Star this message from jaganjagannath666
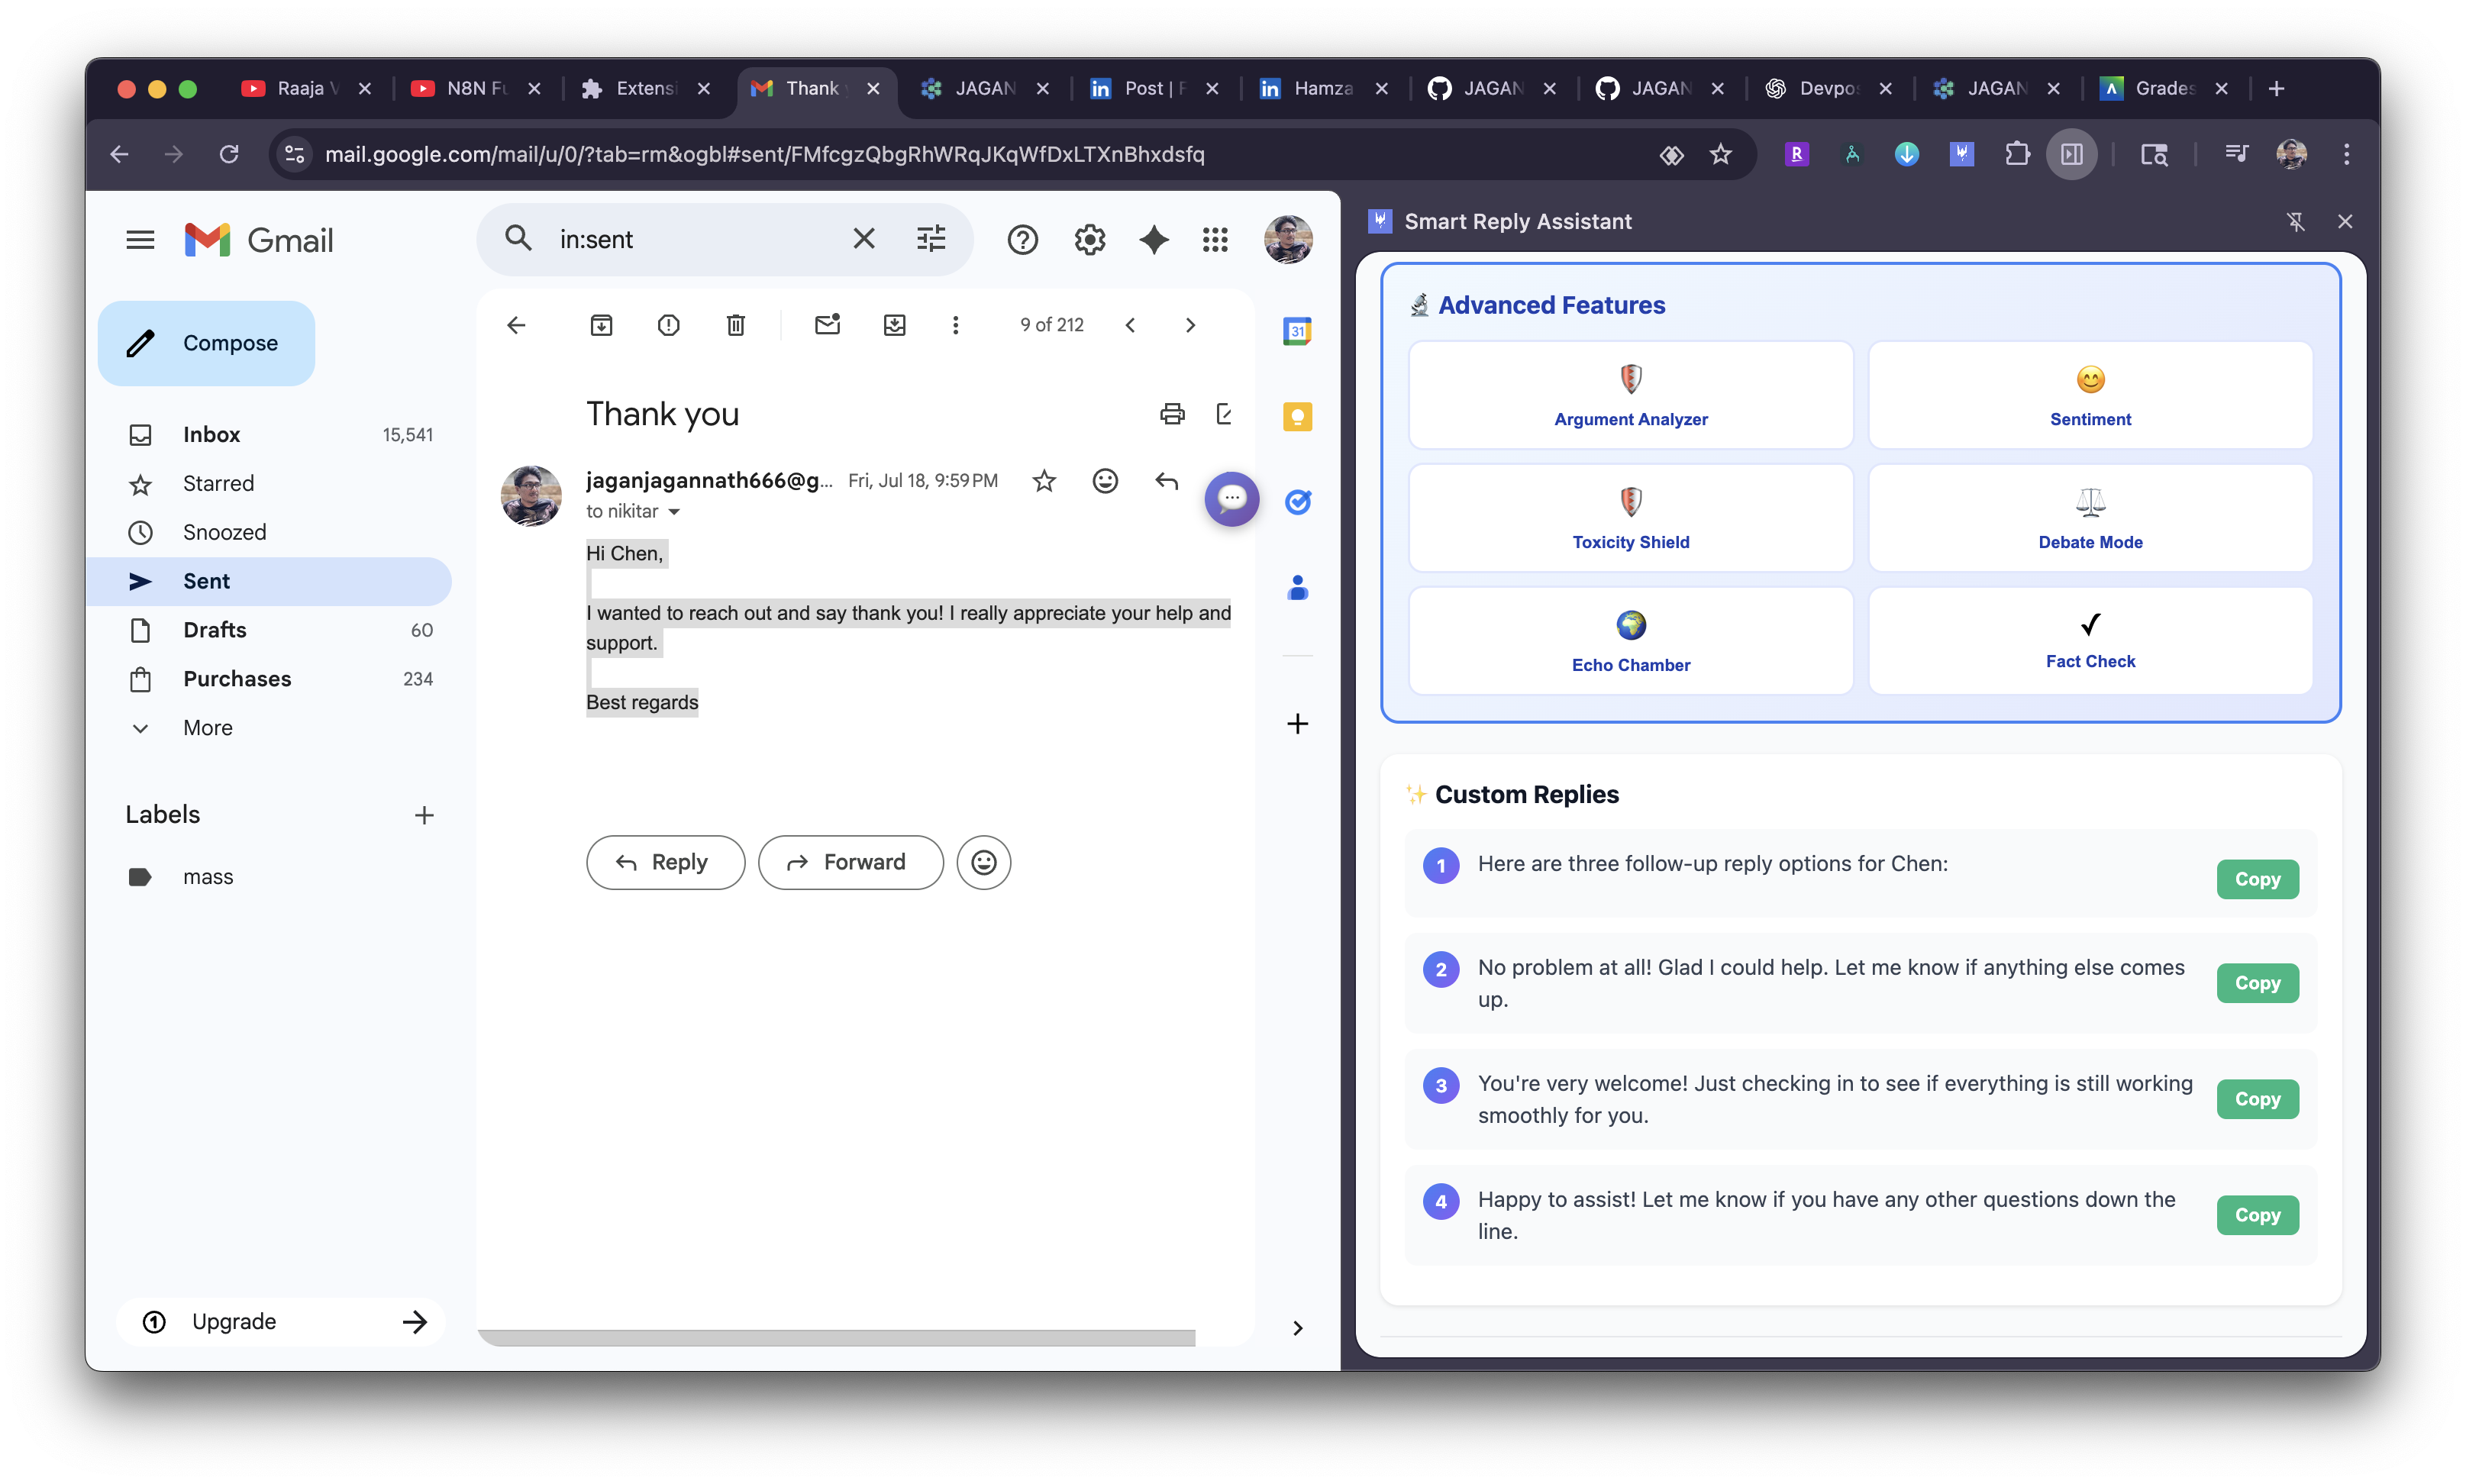The width and height of the screenshot is (2466, 1484). [x=1044, y=481]
